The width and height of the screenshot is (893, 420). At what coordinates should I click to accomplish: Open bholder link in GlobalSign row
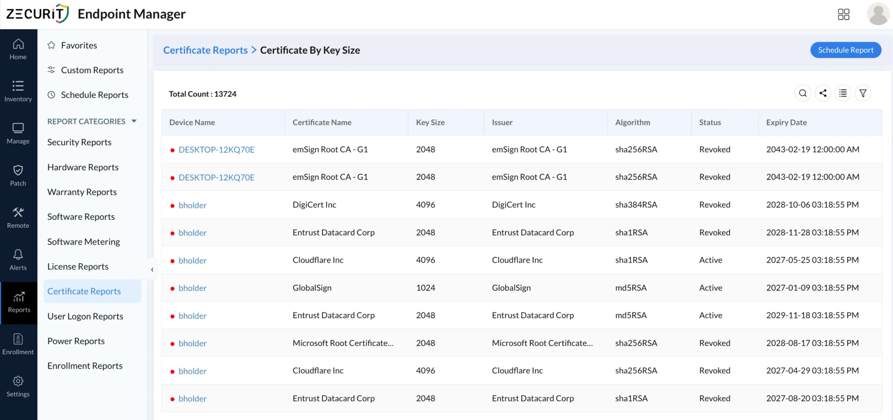tap(193, 288)
